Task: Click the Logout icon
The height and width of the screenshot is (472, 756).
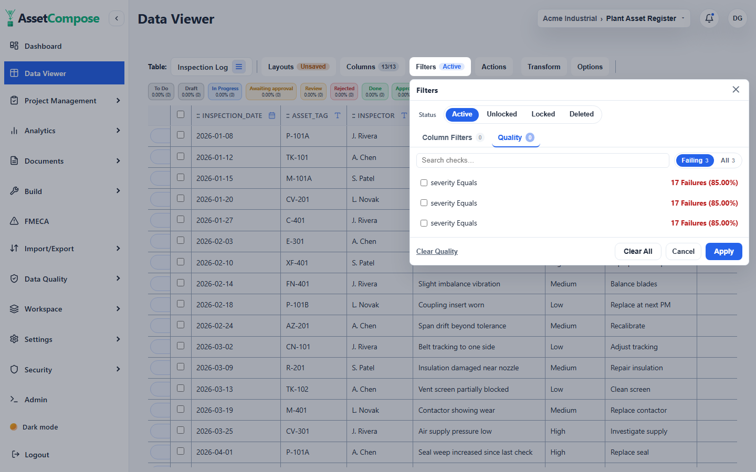Action: coord(16,454)
